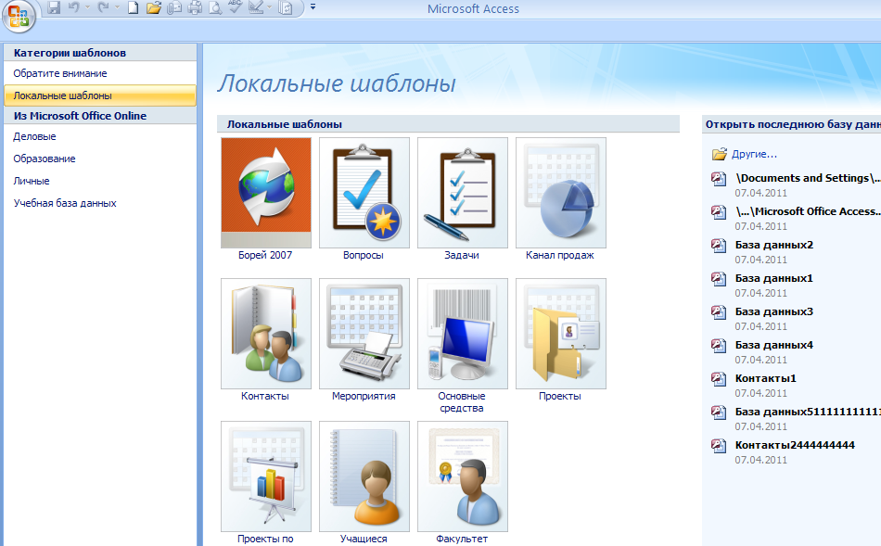Click the Open folder icon in toolbar
This screenshot has height=546, width=881.
(153, 7)
